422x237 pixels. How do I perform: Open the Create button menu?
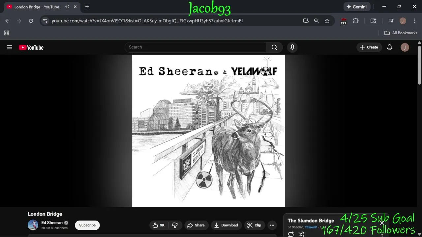[369, 47]
